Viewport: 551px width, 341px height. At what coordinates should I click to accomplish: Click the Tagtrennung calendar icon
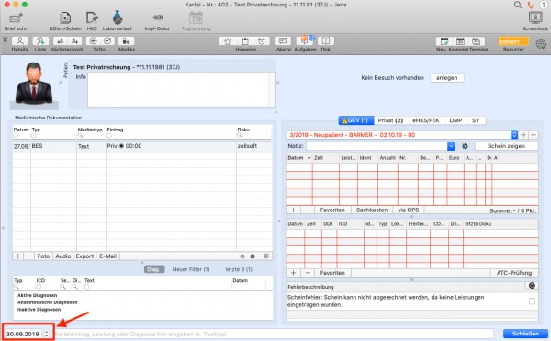(196, 17)
